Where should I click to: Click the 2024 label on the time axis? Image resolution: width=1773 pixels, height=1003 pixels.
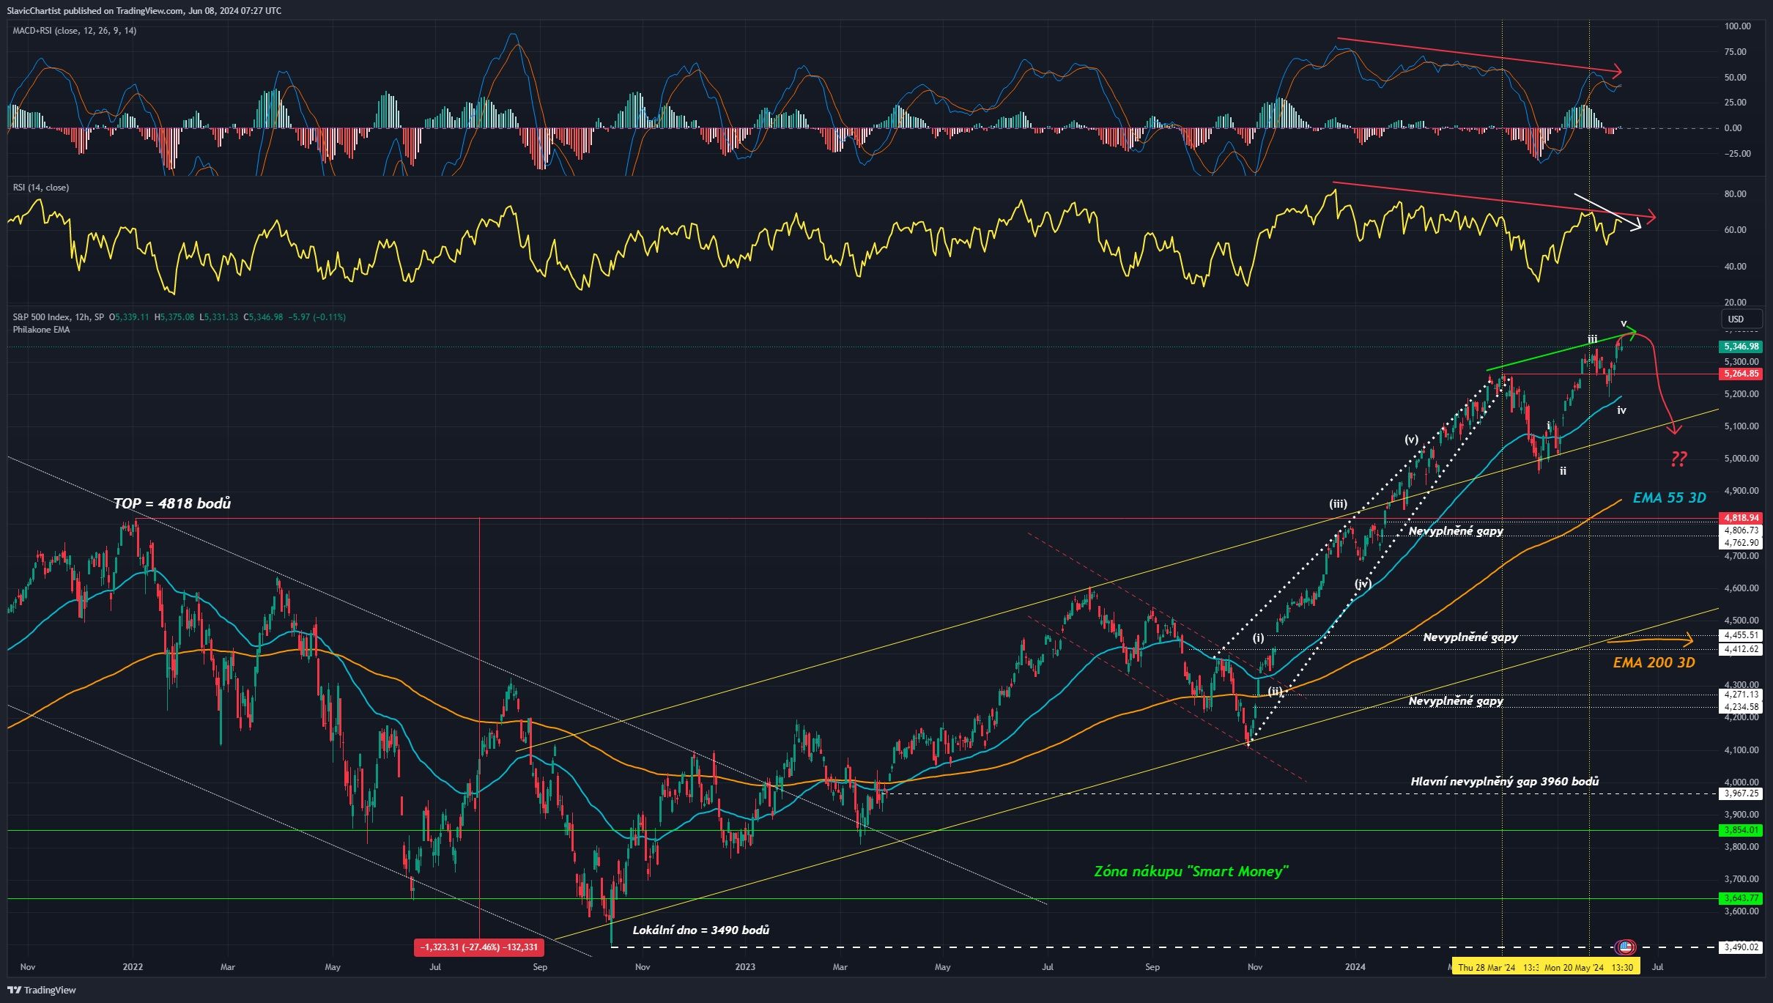[1355, 967]
